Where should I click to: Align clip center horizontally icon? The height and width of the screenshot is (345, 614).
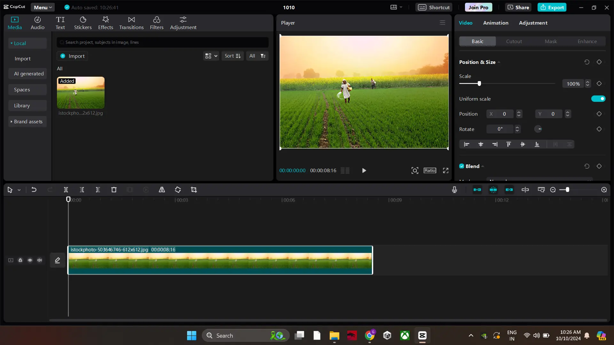click(481, 144)
